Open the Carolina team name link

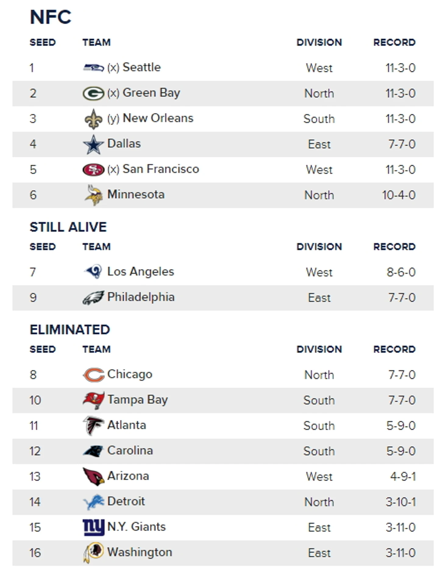130,450
